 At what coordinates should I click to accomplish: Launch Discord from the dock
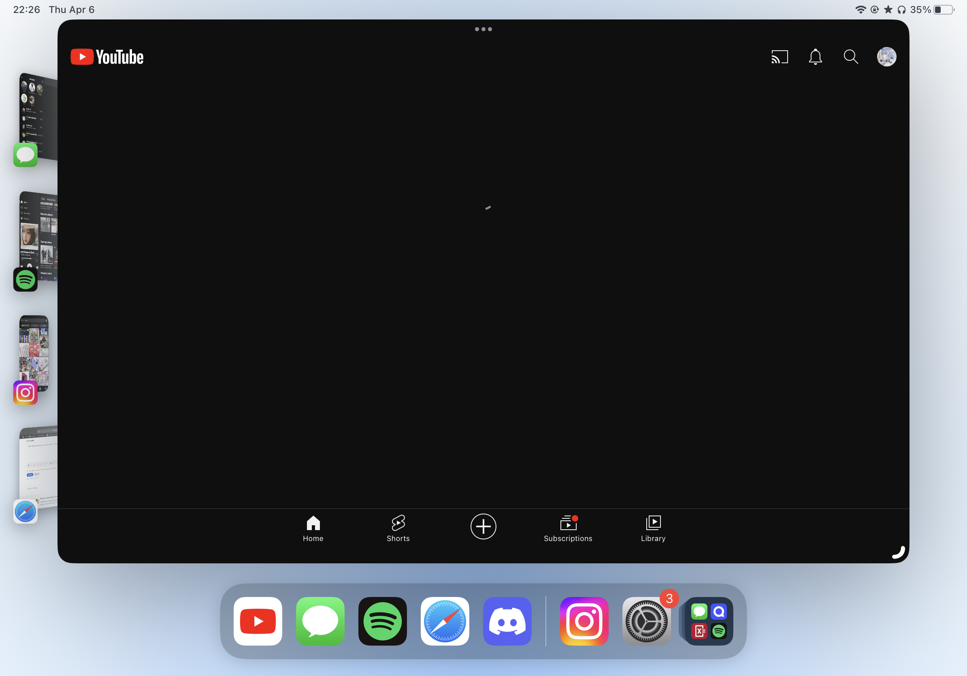click(507, 621)
